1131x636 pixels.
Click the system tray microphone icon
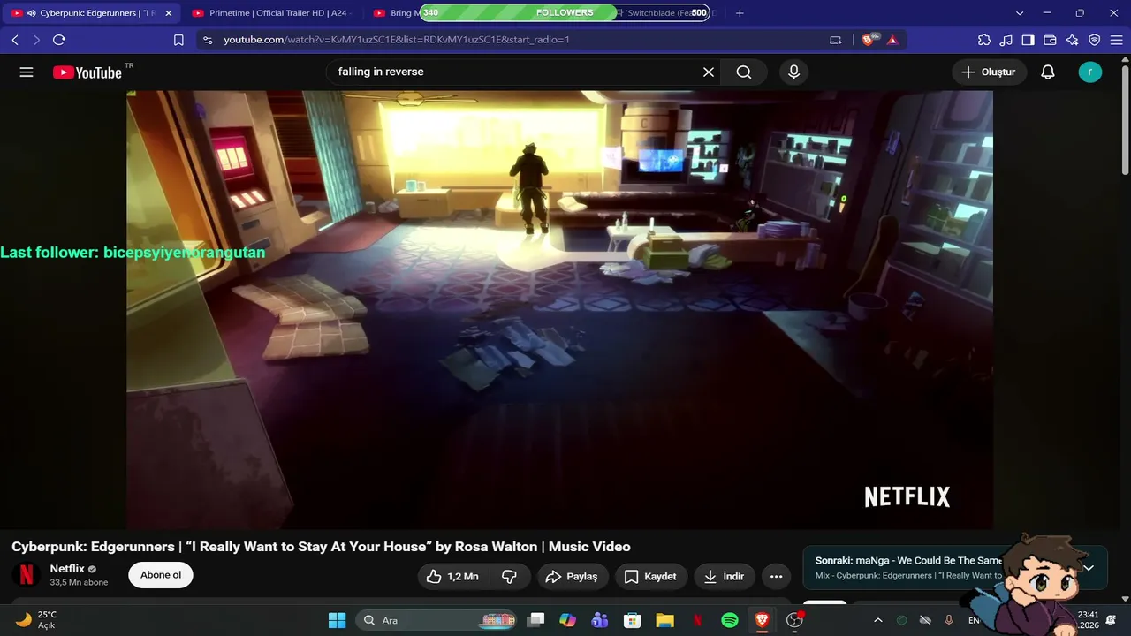click(x=949, y=620)
